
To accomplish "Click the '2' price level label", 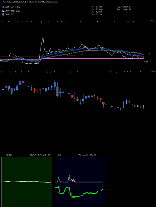I will (149, 54).
